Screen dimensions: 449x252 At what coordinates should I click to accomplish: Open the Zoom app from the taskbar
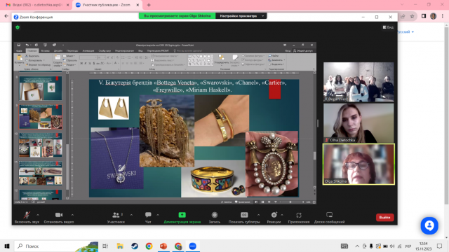click(x=193, y=246)
